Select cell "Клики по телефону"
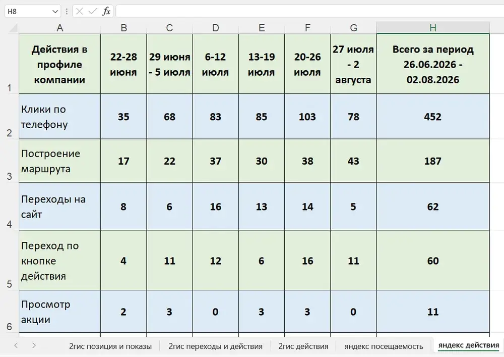Image resolution: width=504 pixels, height=357 pixels. [x=60, y=117]
